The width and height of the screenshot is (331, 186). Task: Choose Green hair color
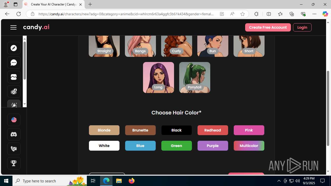[x=177, y=146]
